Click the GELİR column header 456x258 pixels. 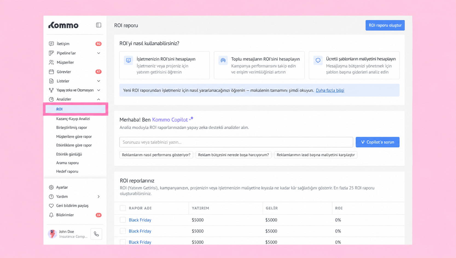(272, 208)
